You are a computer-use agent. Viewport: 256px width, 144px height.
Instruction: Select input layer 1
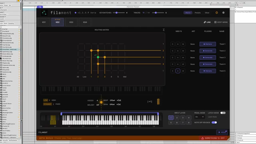click(x=171, y=118)
